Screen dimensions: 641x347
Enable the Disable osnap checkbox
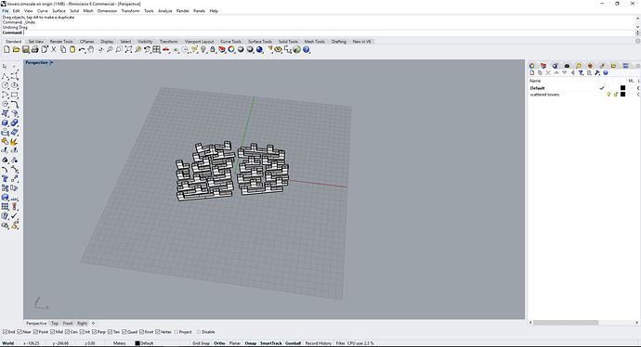199,332
